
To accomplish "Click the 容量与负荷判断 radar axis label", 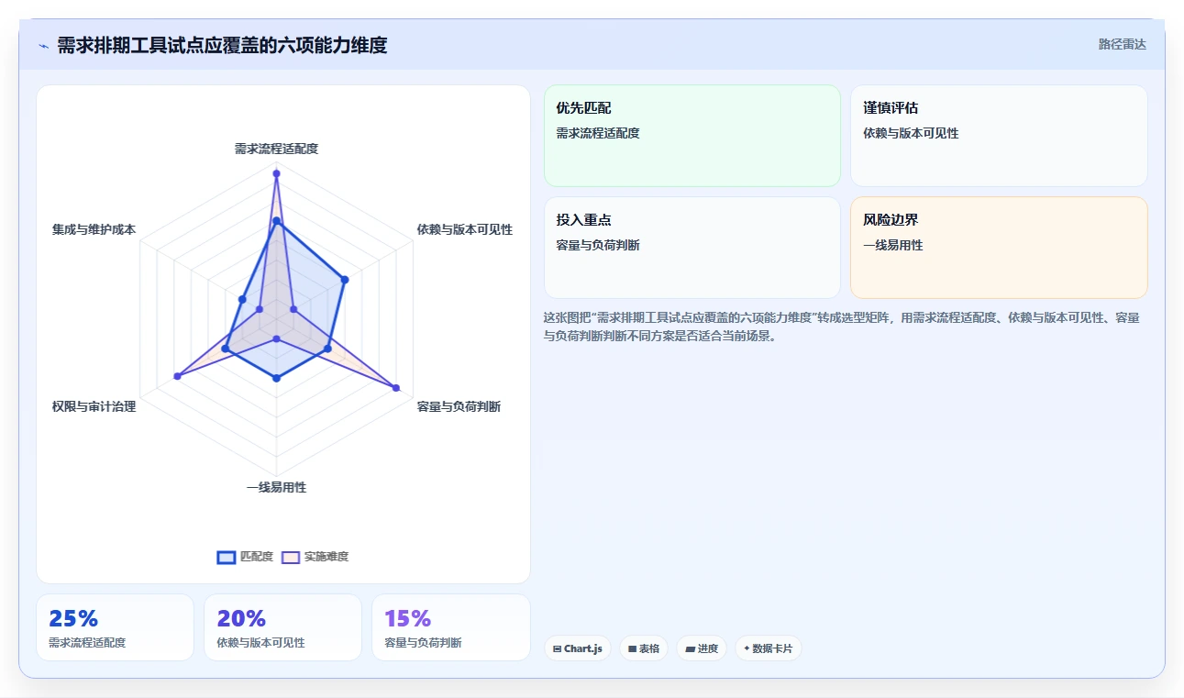I will tap(459, 406).
